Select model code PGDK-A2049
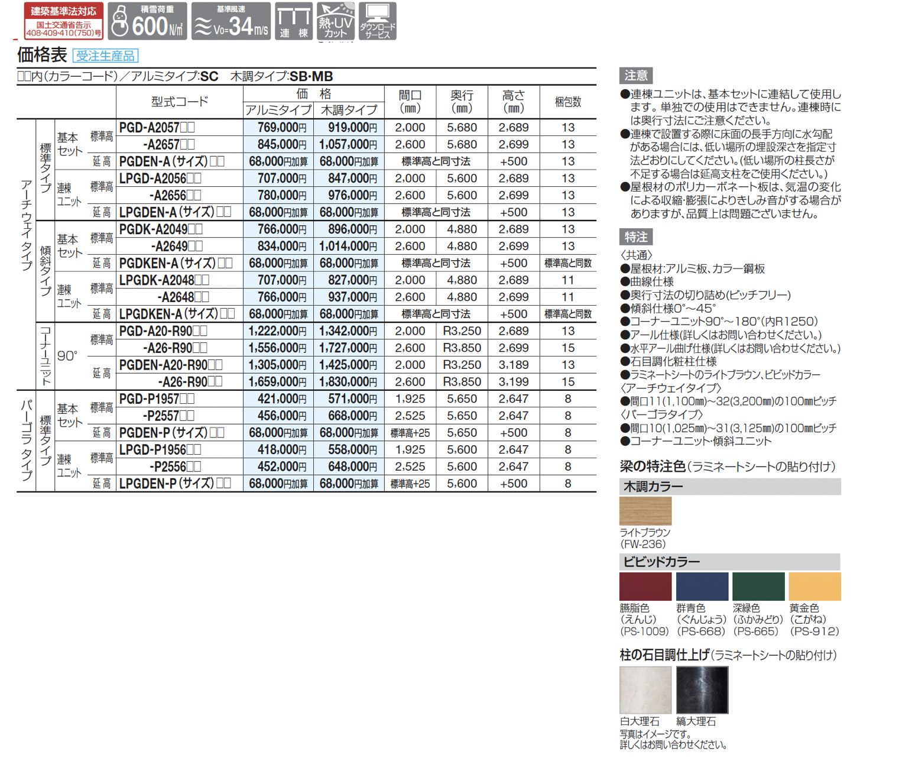The width and height of the screenshot is (909, 758). (161, 229)
